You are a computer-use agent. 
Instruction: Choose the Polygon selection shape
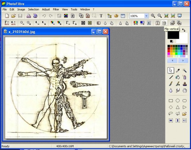178,114
